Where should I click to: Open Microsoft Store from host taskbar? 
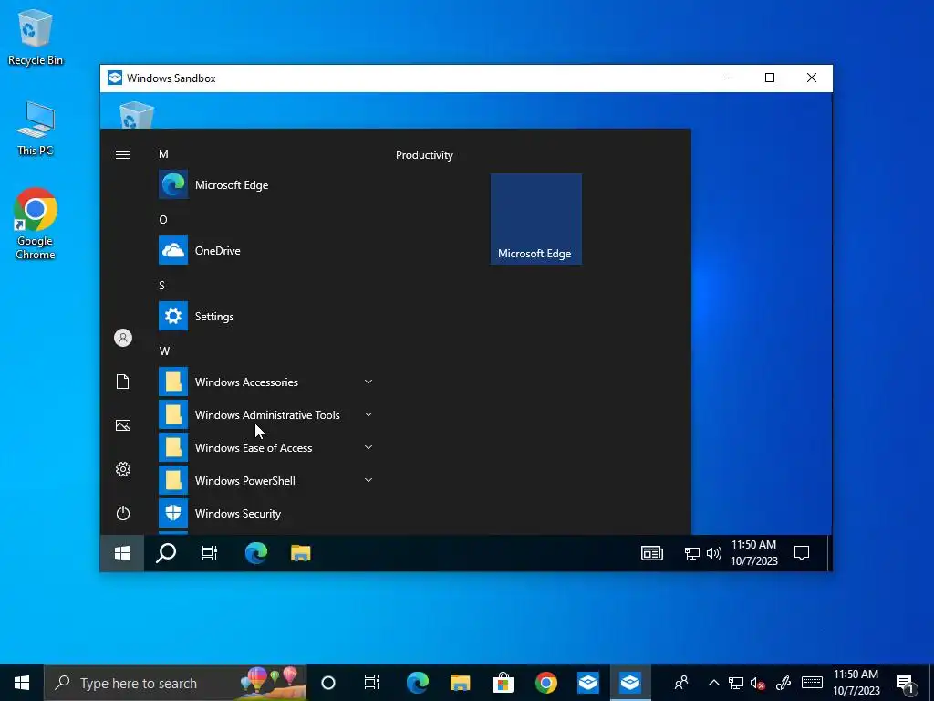[503, 683]
